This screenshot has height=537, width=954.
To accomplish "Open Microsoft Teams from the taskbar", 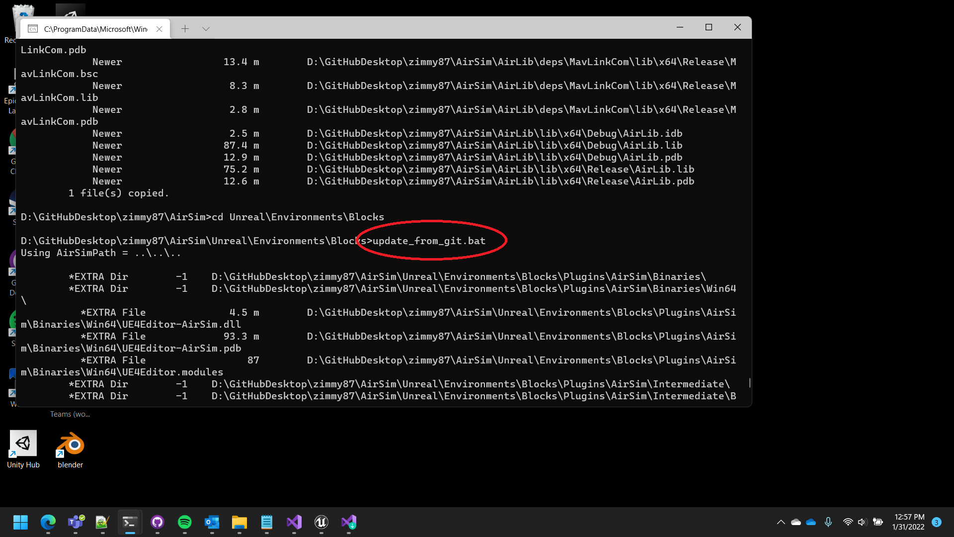I will [x=76, y=523].
